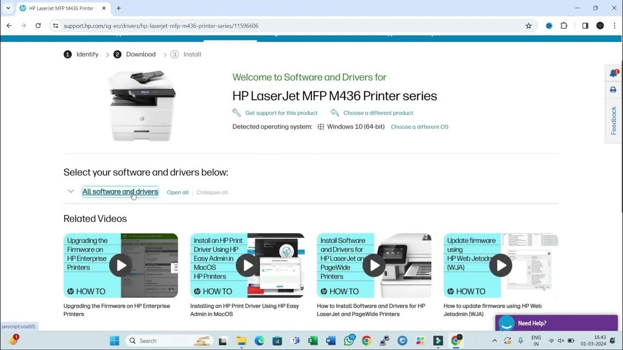Image resolution: width=623 pixels, height=350 pixels.
Task: Click the print icon on right sidebar
Action: 613,89
